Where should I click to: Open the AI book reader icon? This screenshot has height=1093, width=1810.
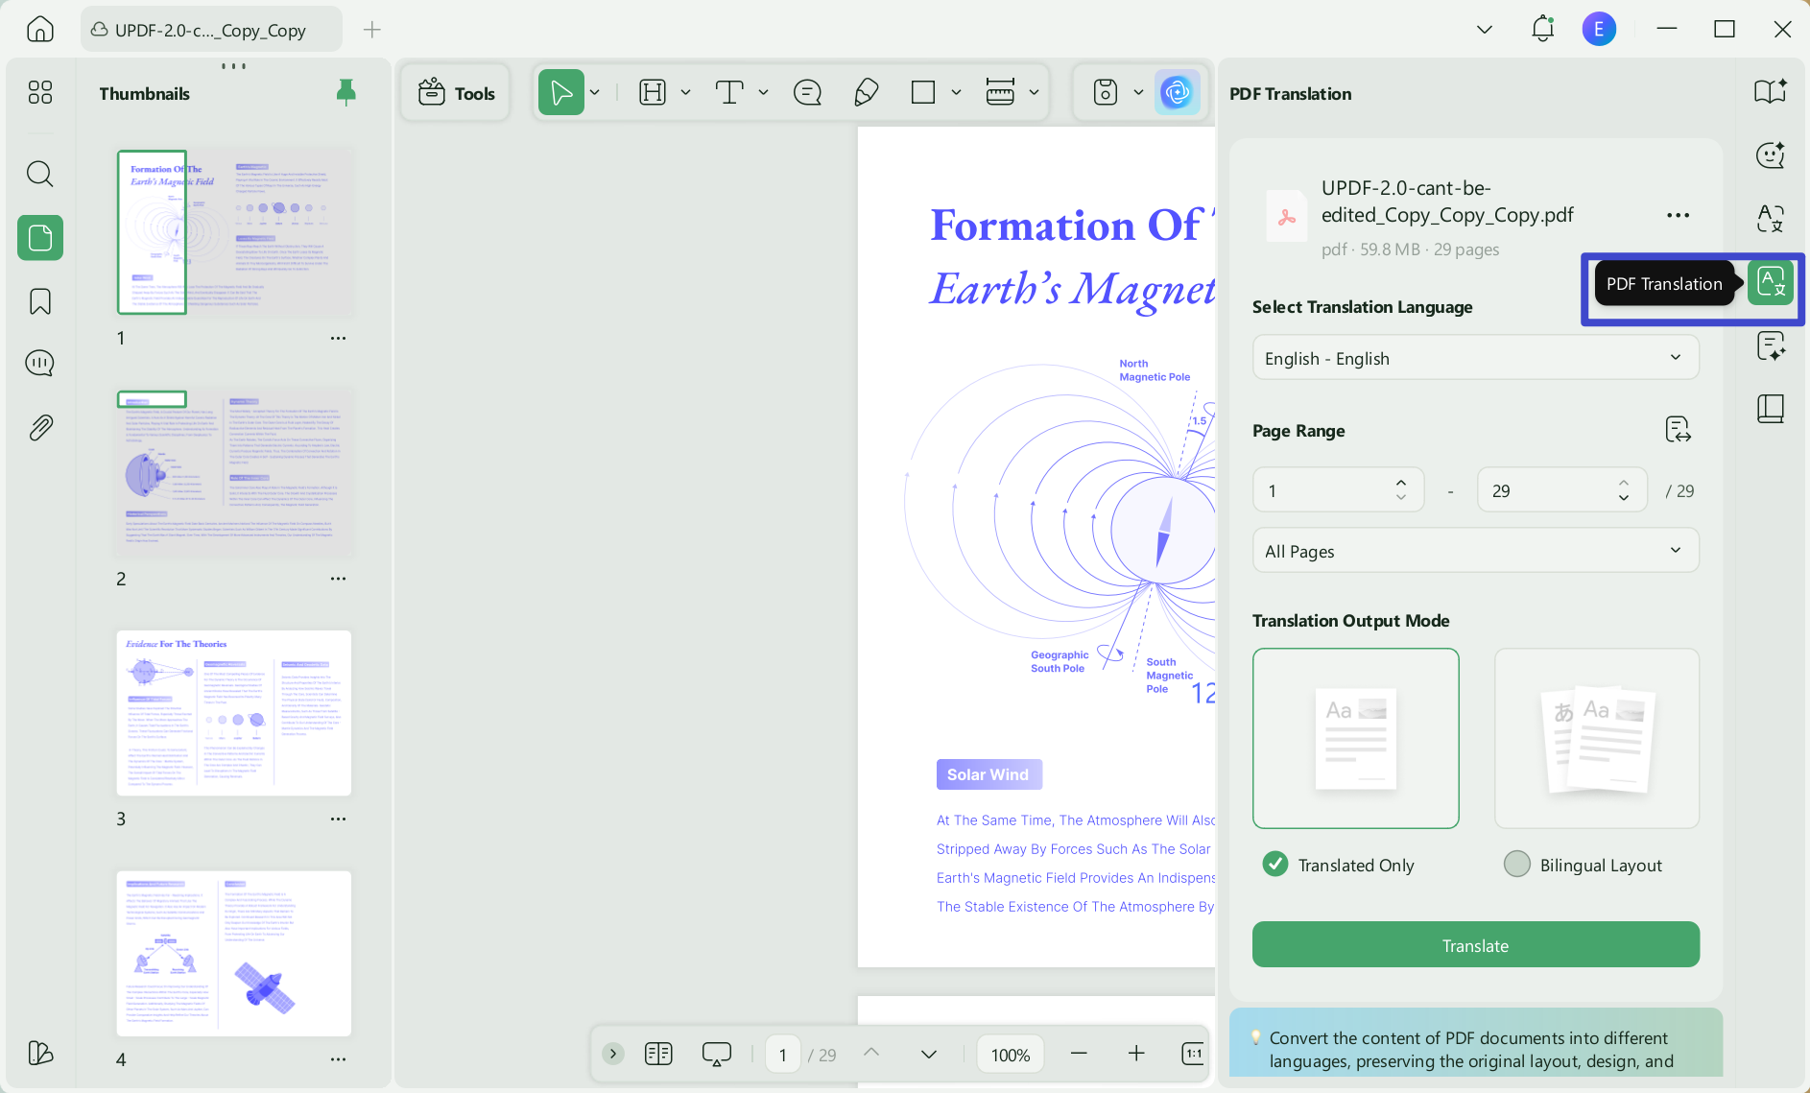pyautogui.click(x=1770, y=92)
